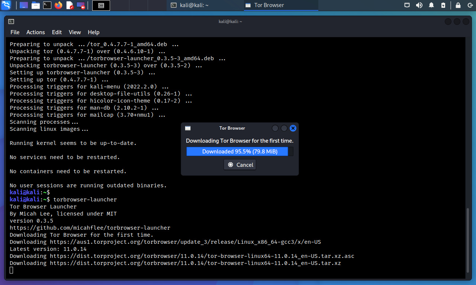The width and height of the screenshot is (476, 285).
Task: Click the screen recorder panel icon
Action: [81, 5]
